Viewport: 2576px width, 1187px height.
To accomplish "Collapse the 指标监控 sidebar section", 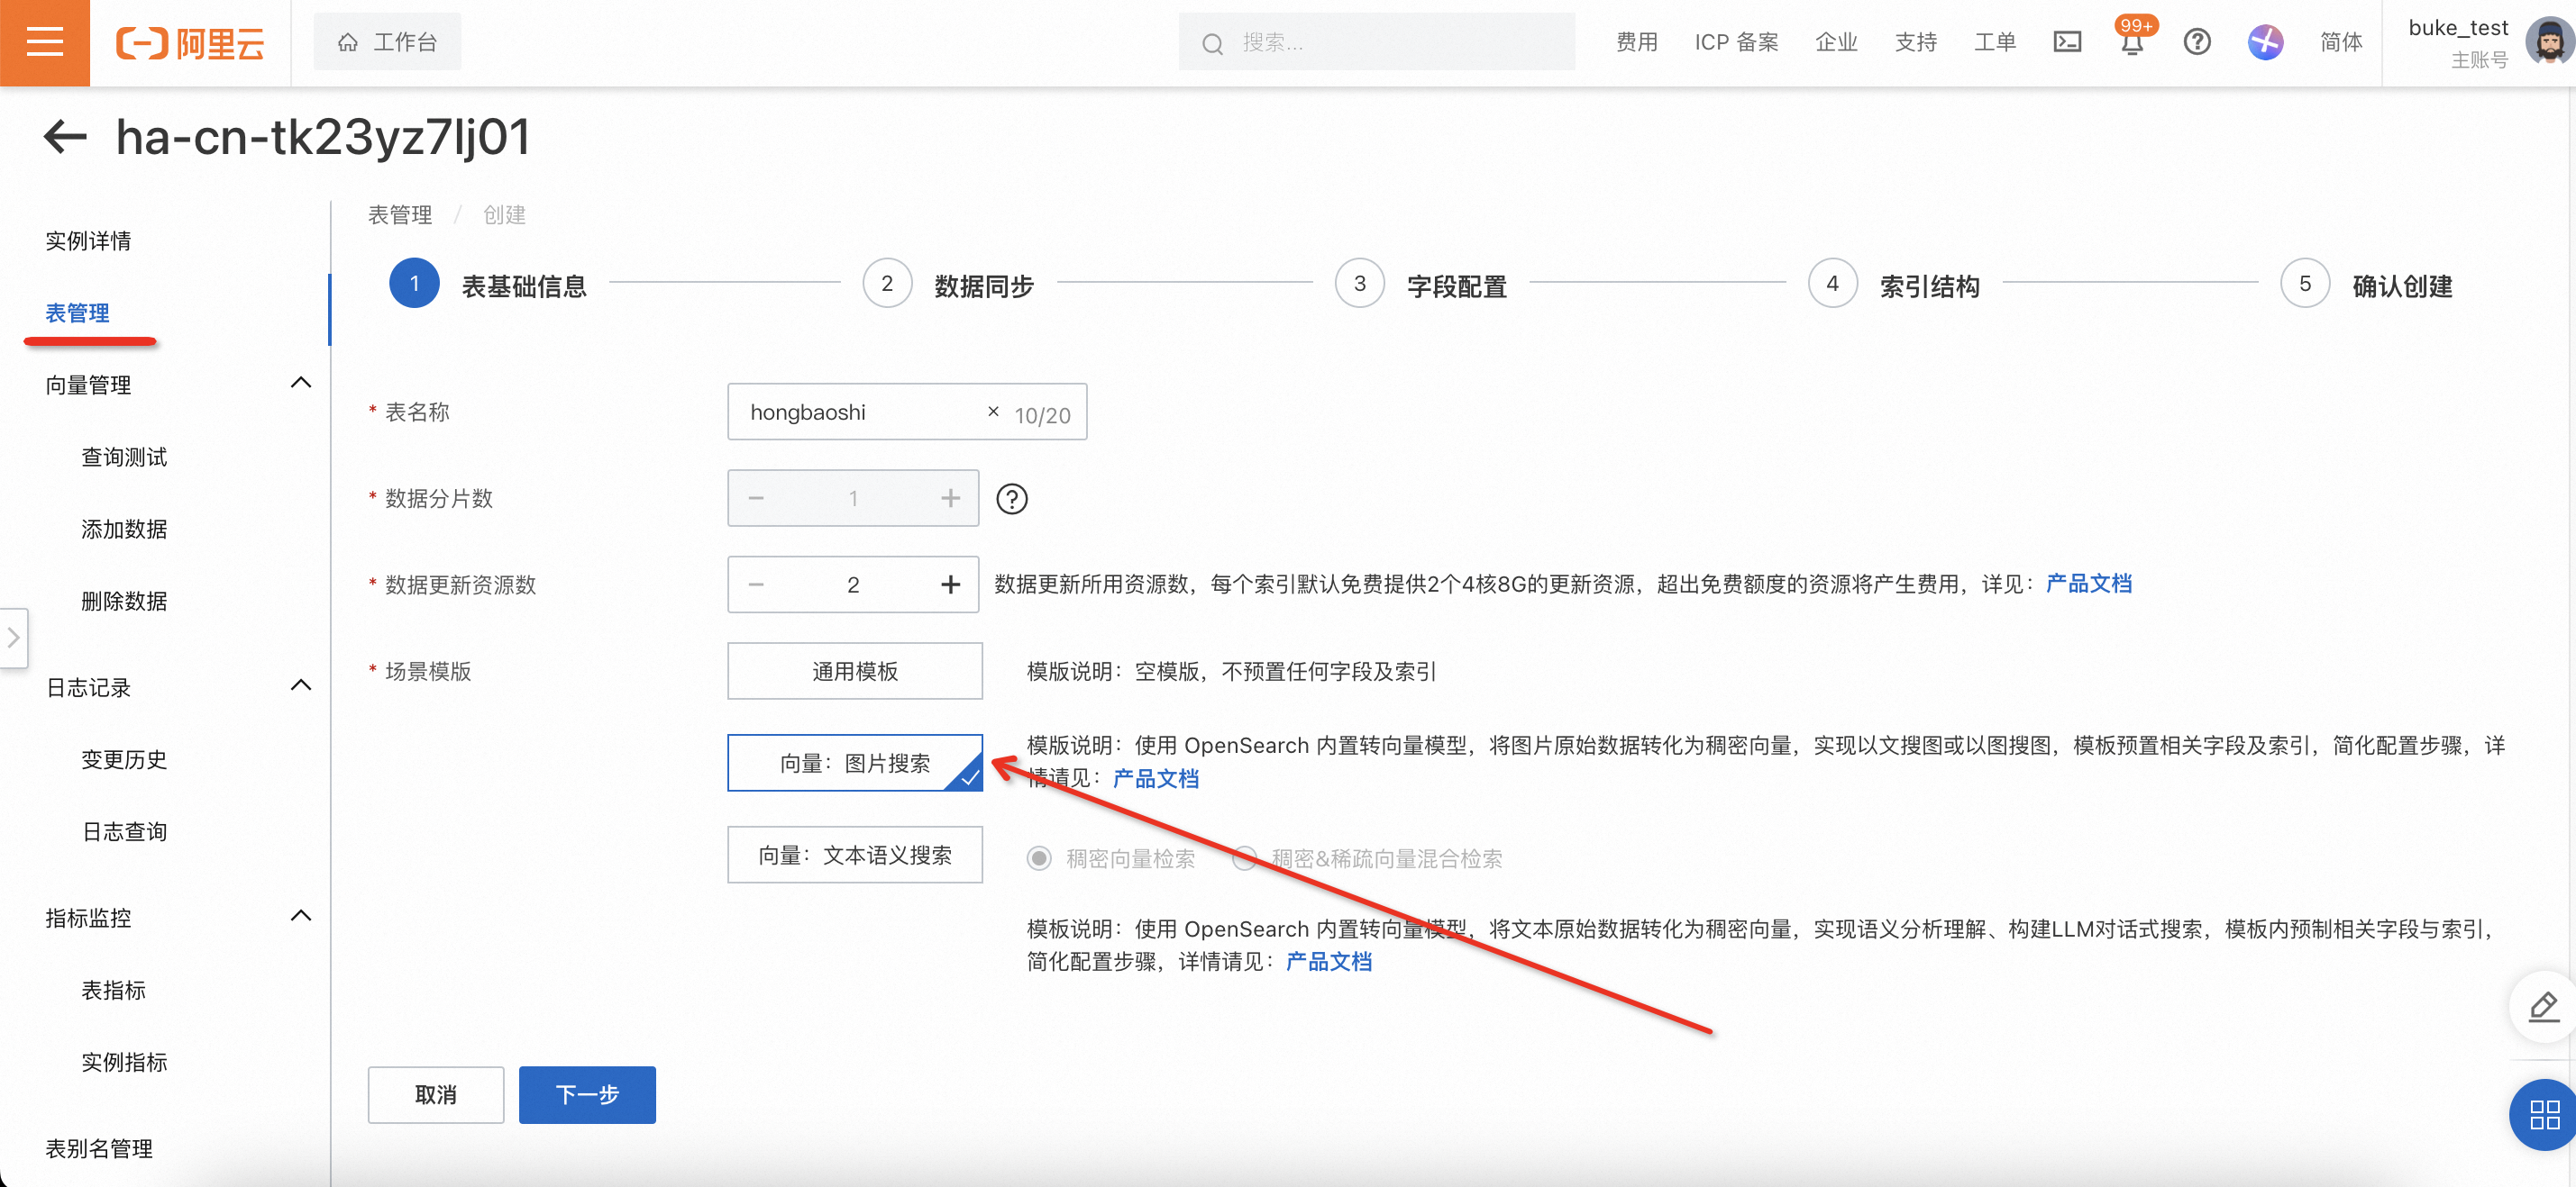I will pos(300,916).
